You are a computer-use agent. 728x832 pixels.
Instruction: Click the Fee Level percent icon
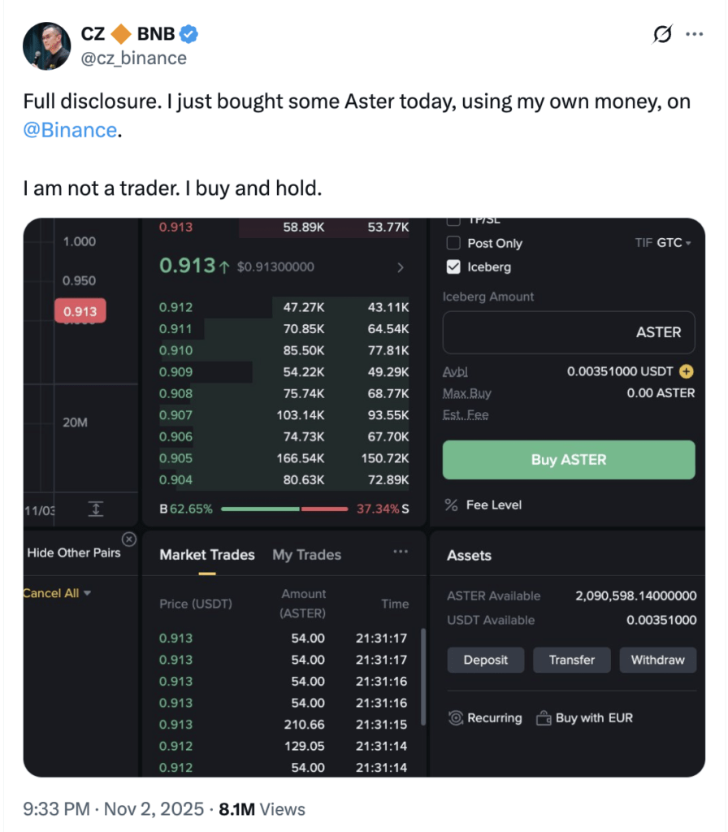click(x=452, y=505)
